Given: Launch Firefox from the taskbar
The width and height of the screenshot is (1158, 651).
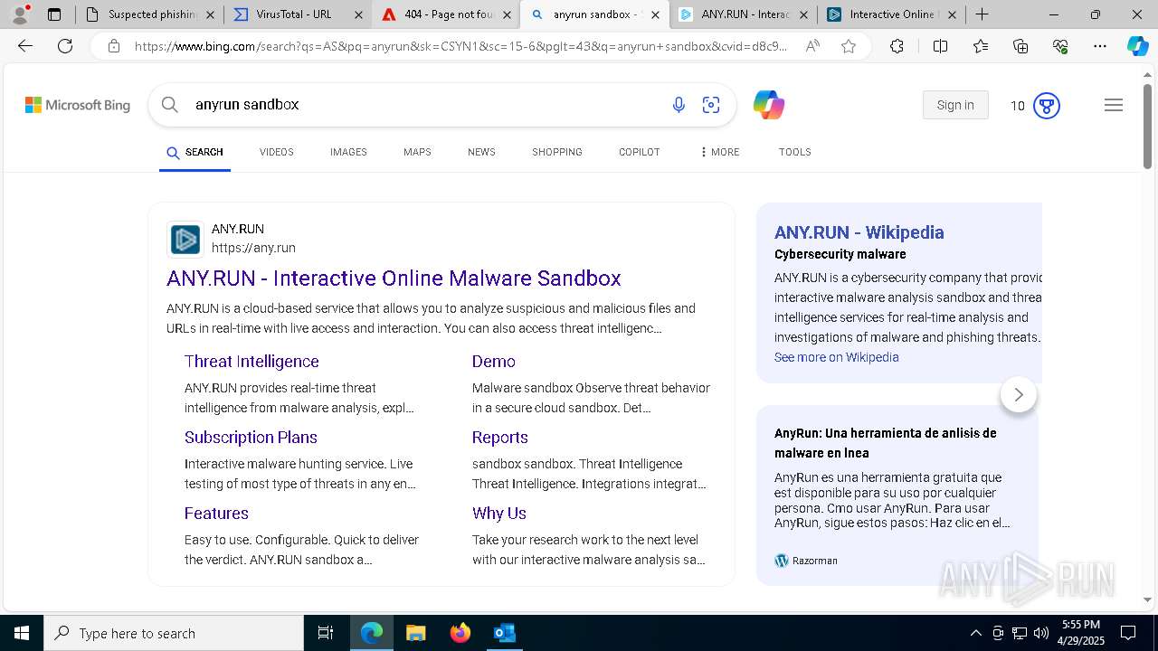Looking at the screenshot, I should click(460, 633).
